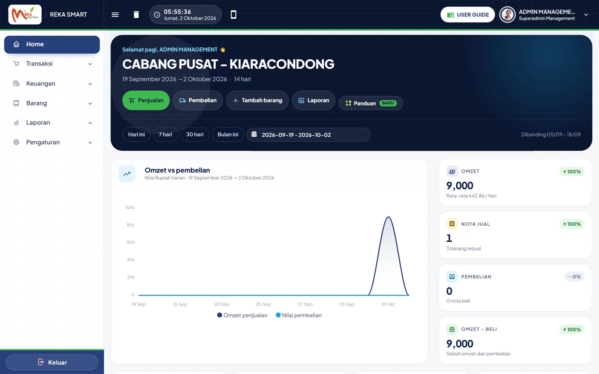Expand the Transaksi menu
Screen dimensions: 599x374
(52, 64)
